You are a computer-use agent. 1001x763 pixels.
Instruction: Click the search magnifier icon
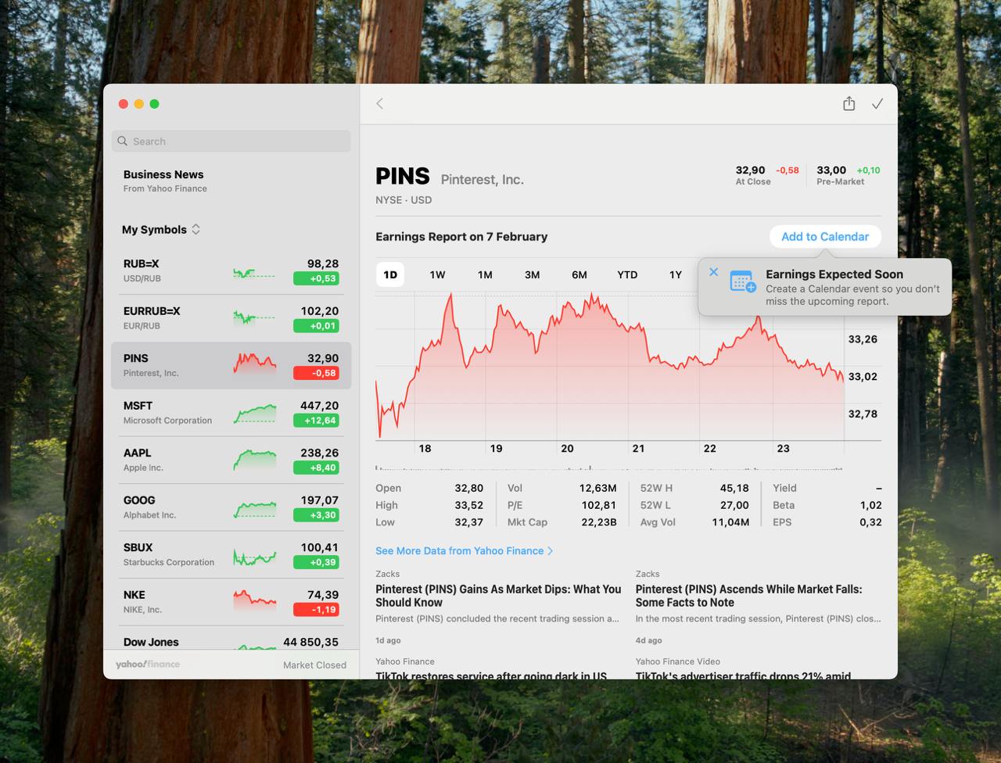pyautogui.click(x=123, y=141)
